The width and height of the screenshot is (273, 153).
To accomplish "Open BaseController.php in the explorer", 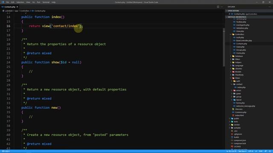I will coord(244,41).
